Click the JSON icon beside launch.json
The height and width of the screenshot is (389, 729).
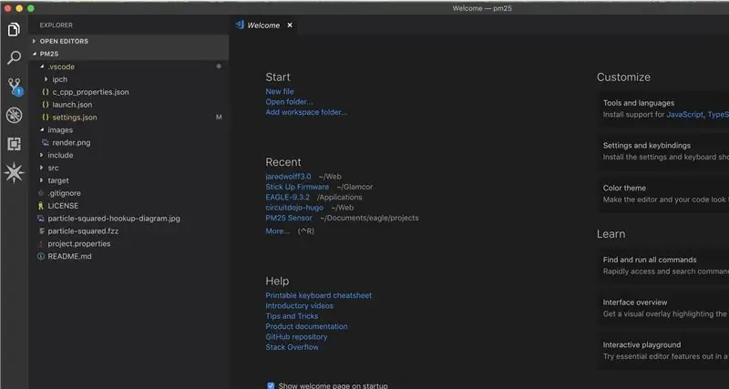coord(45,105)
